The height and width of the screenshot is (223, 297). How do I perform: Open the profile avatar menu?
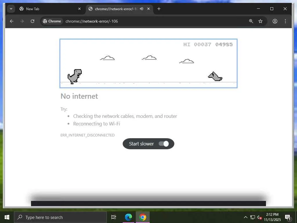coord(275,21)
